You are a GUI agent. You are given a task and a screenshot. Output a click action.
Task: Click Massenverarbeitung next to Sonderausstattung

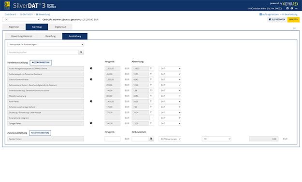(x=41, y=63)
